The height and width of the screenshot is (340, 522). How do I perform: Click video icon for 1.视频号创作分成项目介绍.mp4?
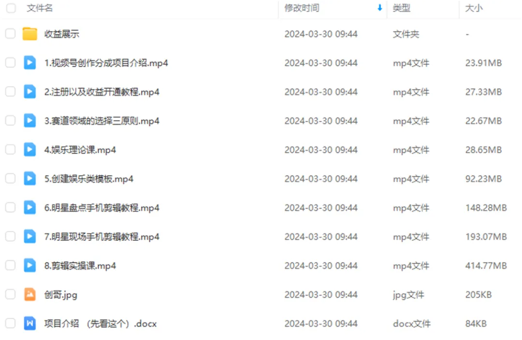(x=29, y=62)
